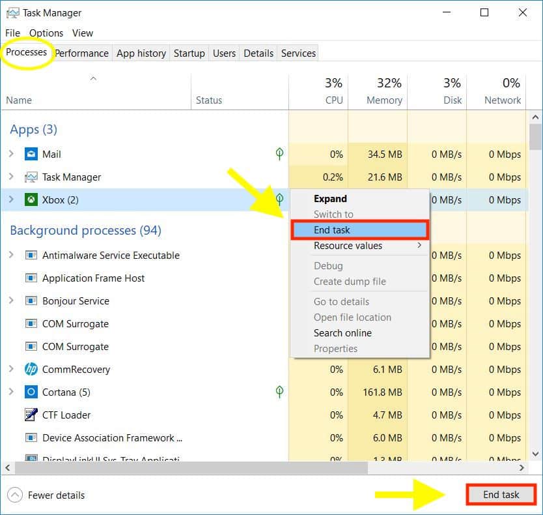Image resolution: width=543 pixels, height=515 pixels.
Task: Click the Cortana process icon
Action: pyautogui.click(x=31, y=392)
